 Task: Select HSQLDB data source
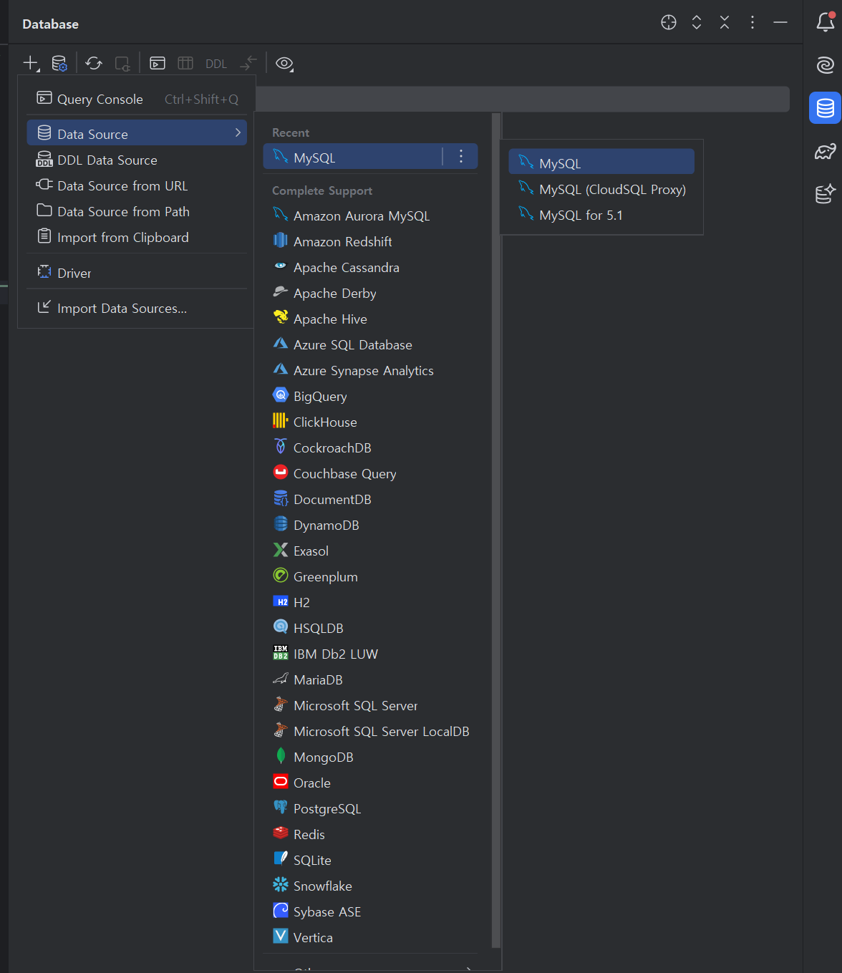click(370, 628)
